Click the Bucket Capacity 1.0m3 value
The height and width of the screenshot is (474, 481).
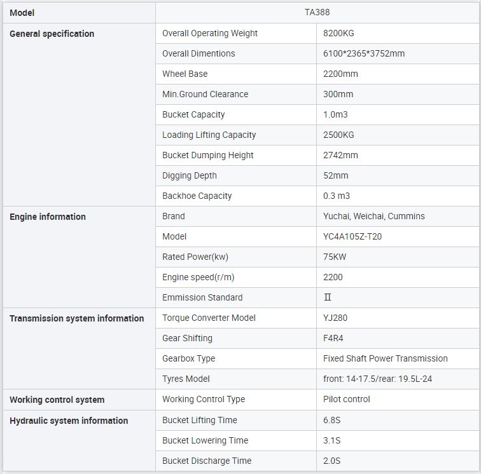point(335,114)
